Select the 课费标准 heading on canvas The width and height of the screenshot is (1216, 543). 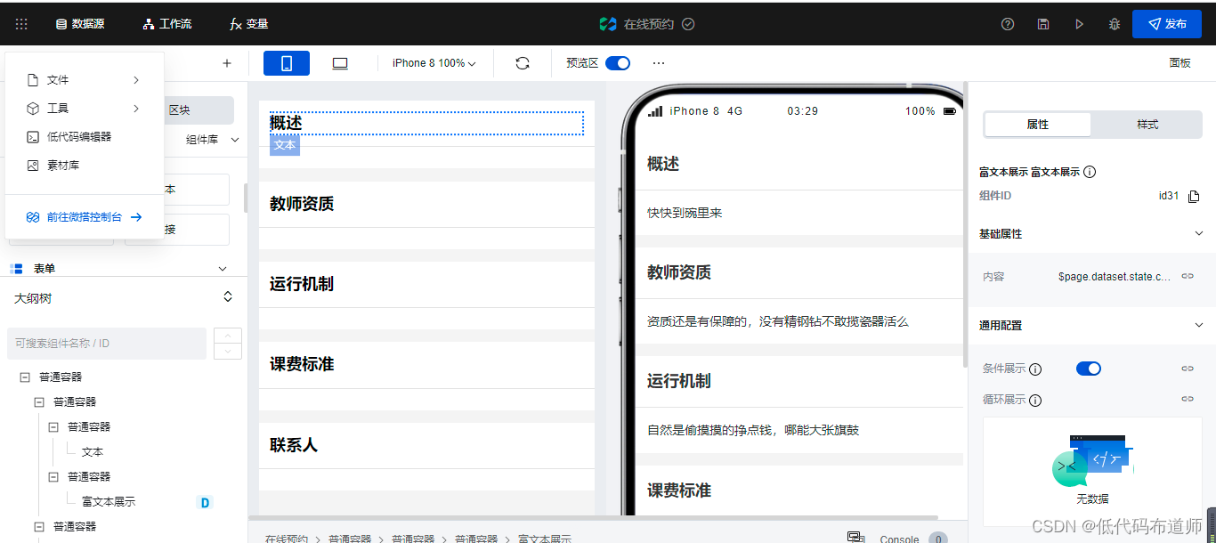coord(302,364)
